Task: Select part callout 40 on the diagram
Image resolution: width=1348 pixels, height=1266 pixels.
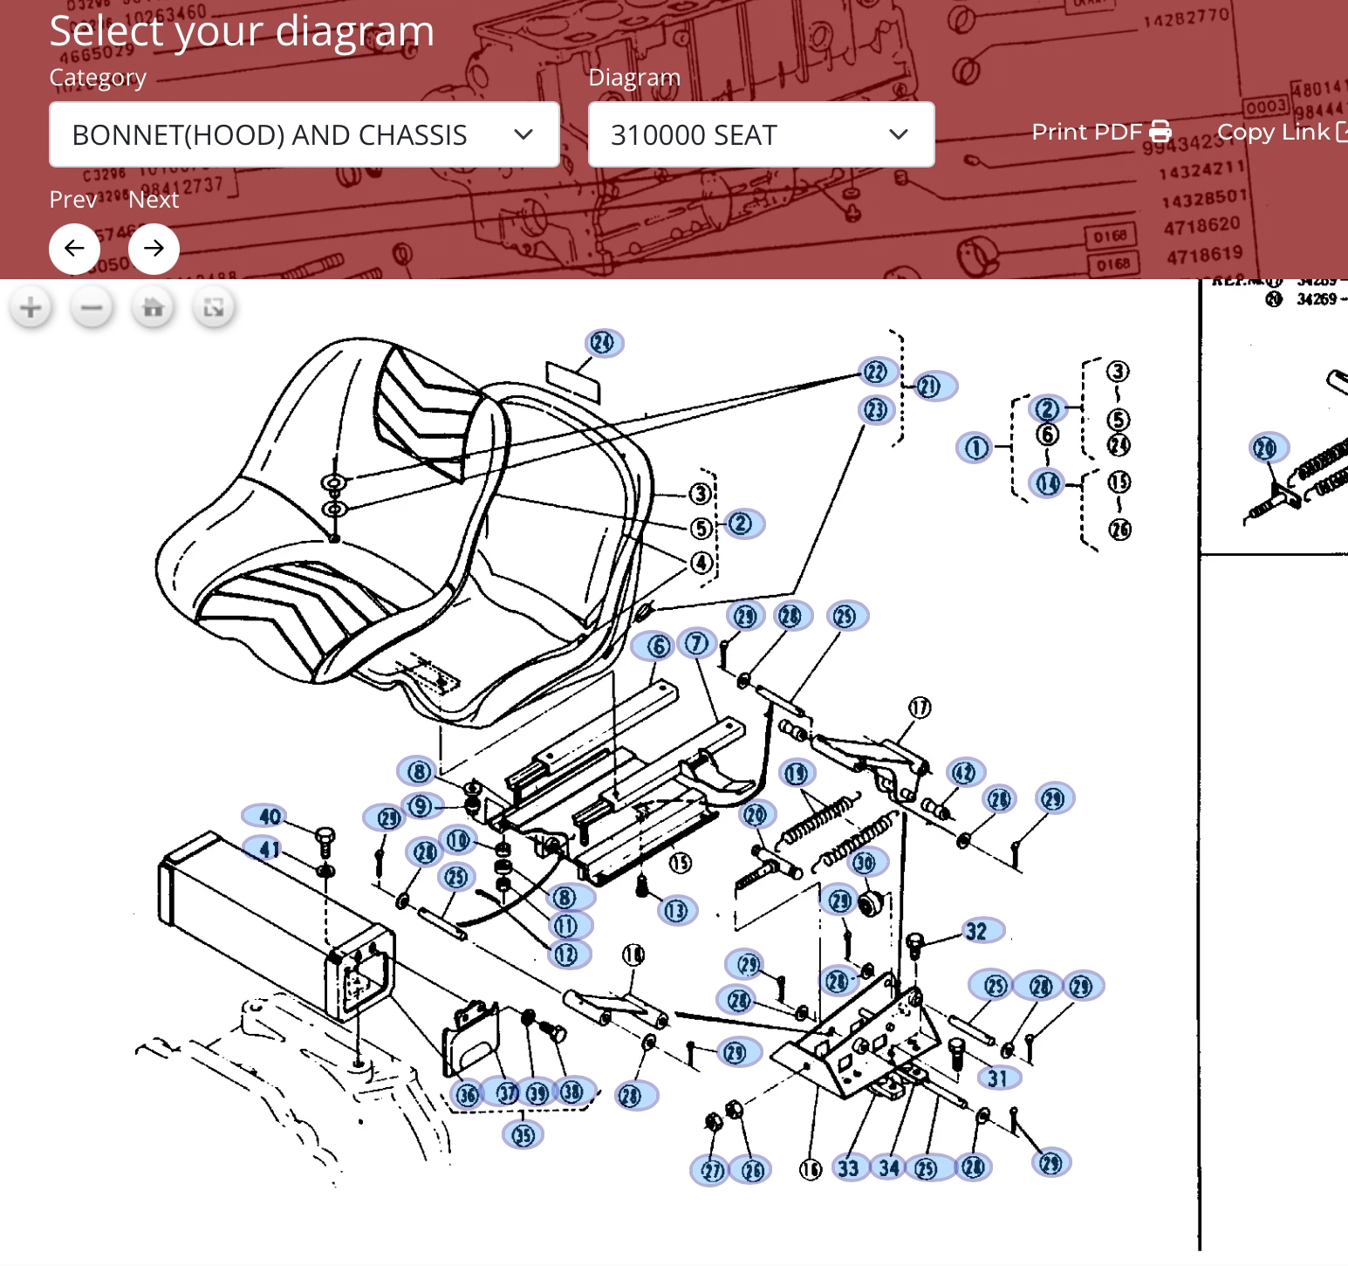Action: (x=270, y=817)
